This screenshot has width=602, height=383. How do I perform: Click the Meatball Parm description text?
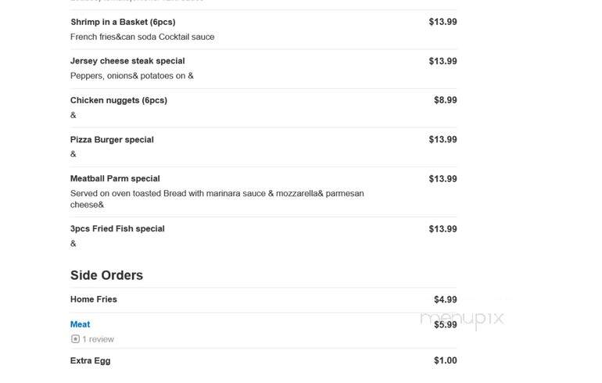[217, 199]
